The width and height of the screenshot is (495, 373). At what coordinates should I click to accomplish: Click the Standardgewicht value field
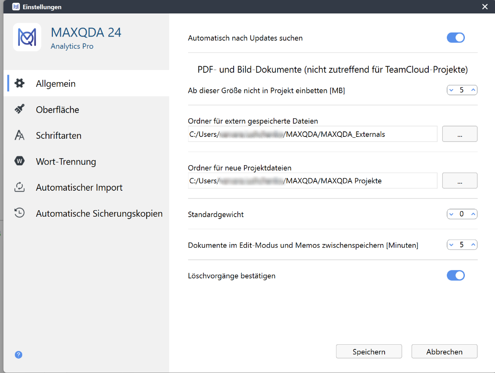point(462,214)
